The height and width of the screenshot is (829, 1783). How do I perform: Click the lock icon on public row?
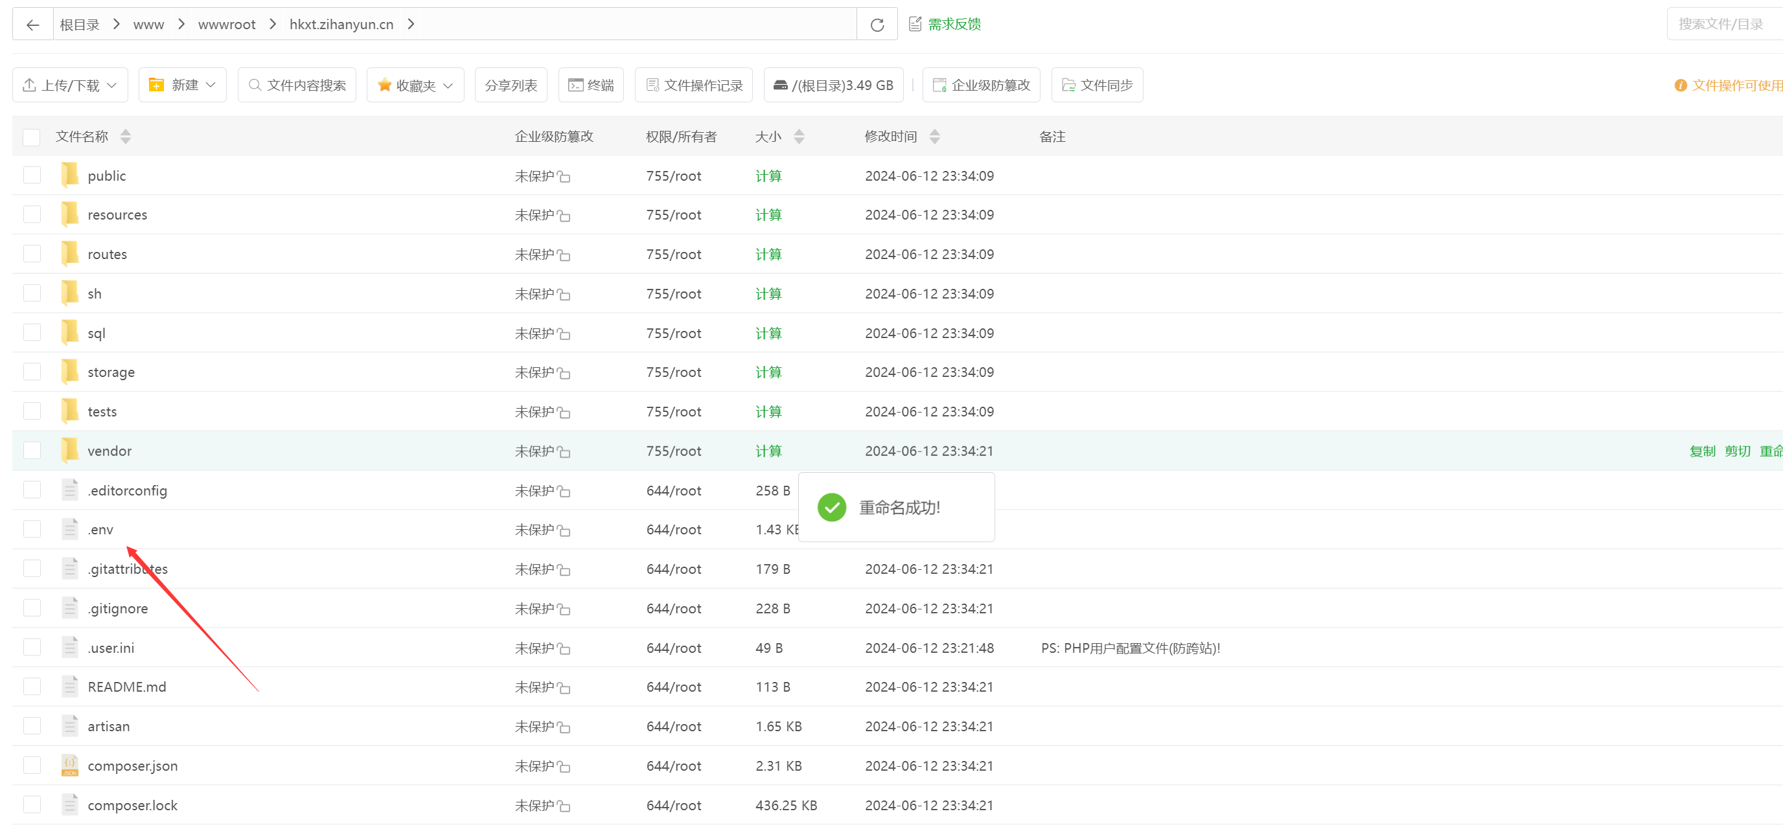point(564,177)
